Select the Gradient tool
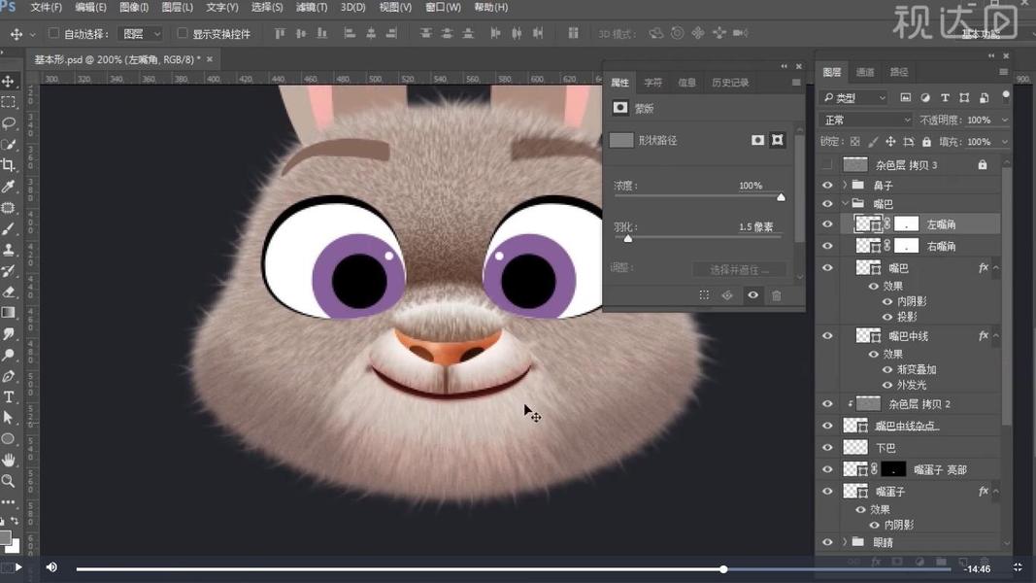This screenshot has height=583, width=1036. (x=9, y=313)
